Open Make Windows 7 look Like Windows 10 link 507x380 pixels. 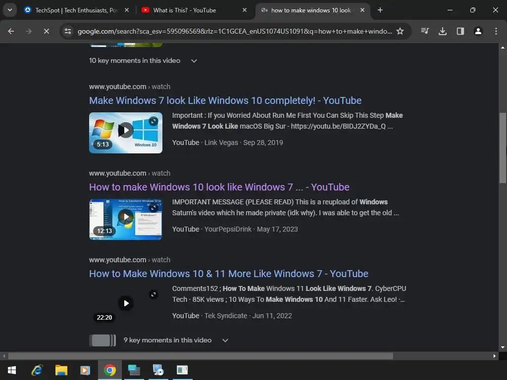click(225, 100)
